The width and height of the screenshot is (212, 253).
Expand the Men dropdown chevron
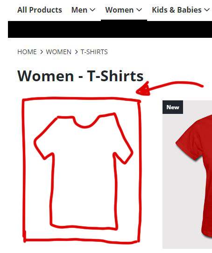[x=92, y=10]
